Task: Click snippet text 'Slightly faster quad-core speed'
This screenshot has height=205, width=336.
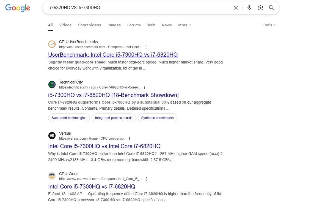Action: 77,62
